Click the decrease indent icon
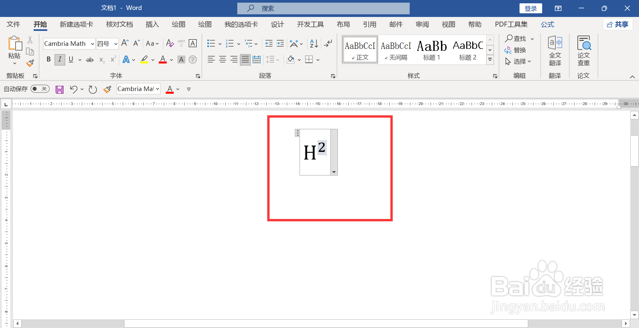 click(269, 43)
